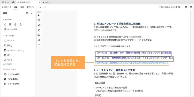The image size is (194, 97).
Task: Choose the highlighter pen tool
Action: pyautogui.click(x=39, y=25)
